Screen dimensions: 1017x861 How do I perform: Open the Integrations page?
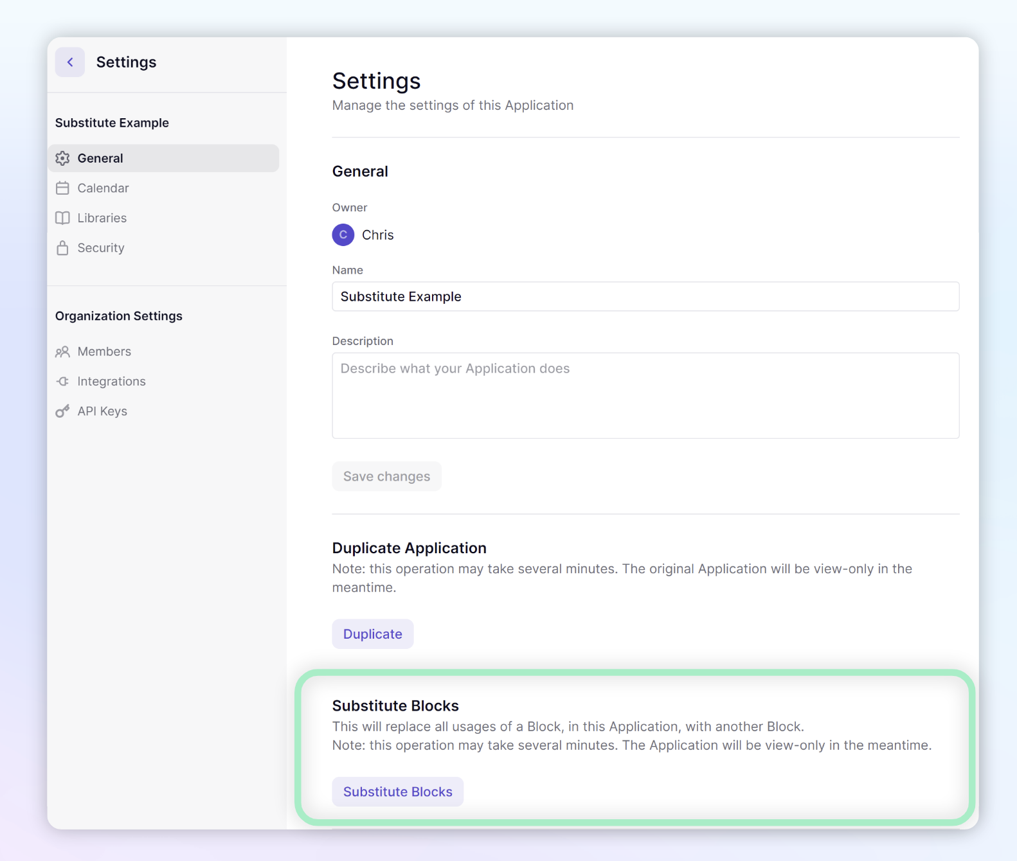click(x=163, y=382)
